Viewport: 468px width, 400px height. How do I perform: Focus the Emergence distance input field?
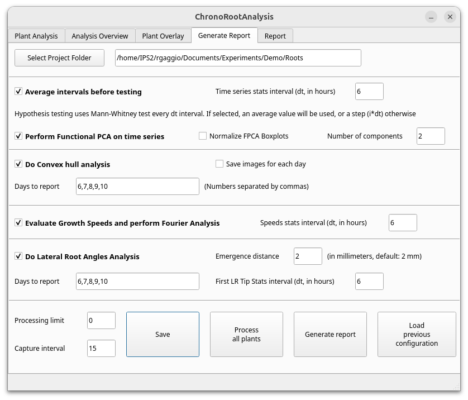[x=308, y=256]
